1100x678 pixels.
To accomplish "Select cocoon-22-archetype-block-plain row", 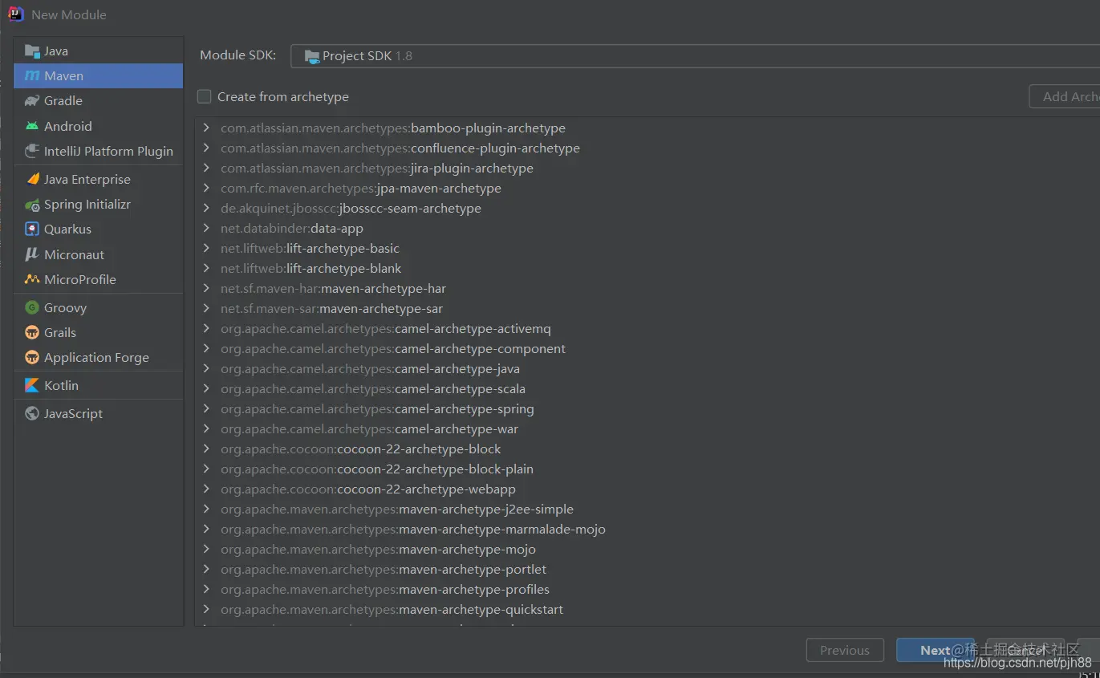I will click(x=647, y=469).
